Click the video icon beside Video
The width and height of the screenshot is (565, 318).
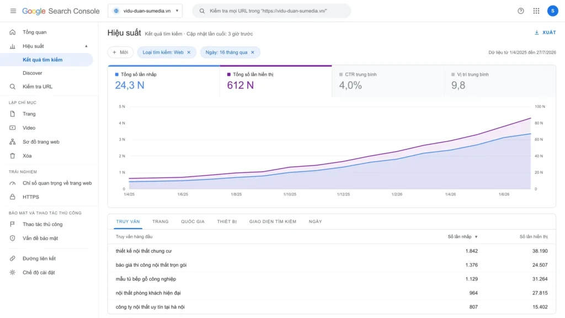[13, 128]
